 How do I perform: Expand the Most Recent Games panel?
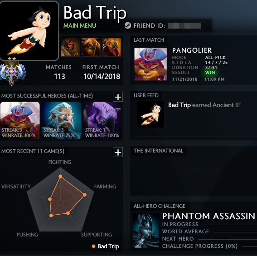pyautogui.click(x=118, y=153)
